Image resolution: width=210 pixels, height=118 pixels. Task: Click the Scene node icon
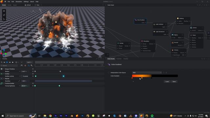pos(191,35)
